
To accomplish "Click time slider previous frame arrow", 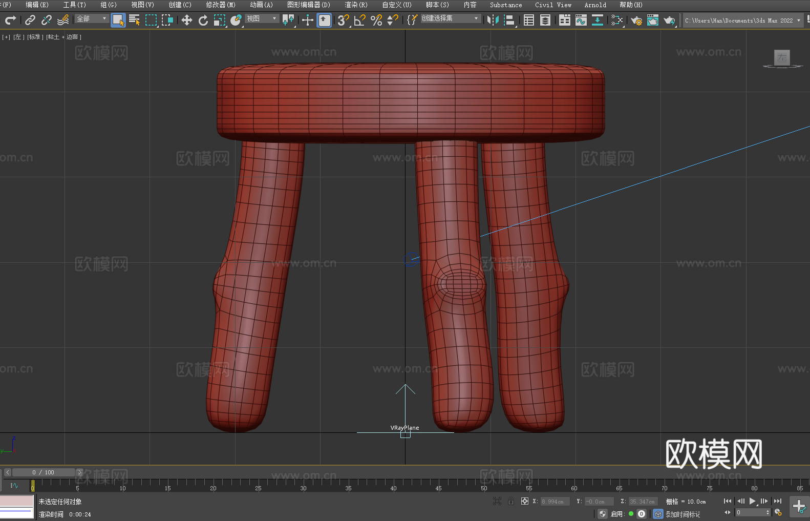I will 7,472.
